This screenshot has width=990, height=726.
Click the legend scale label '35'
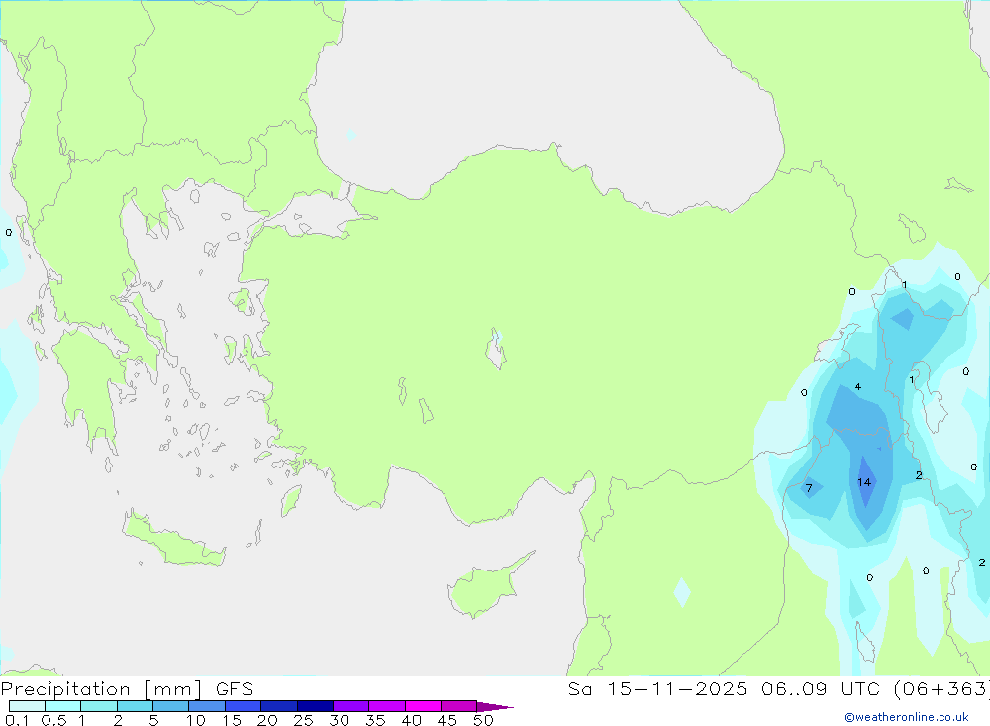[x=375, y=720]
